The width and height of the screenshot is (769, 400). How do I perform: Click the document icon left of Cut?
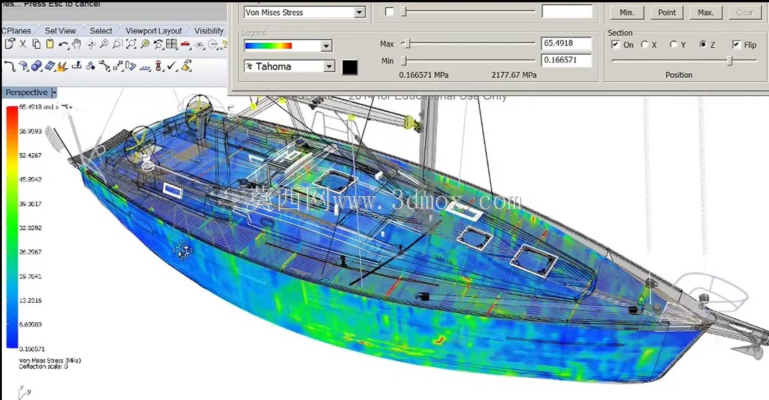click(10, 44)
